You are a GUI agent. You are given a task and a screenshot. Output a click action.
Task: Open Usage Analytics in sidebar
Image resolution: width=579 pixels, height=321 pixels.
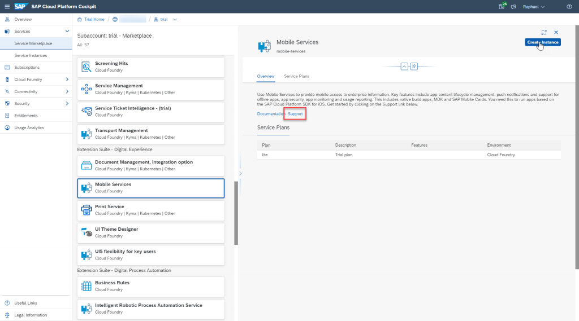point(29,127)
